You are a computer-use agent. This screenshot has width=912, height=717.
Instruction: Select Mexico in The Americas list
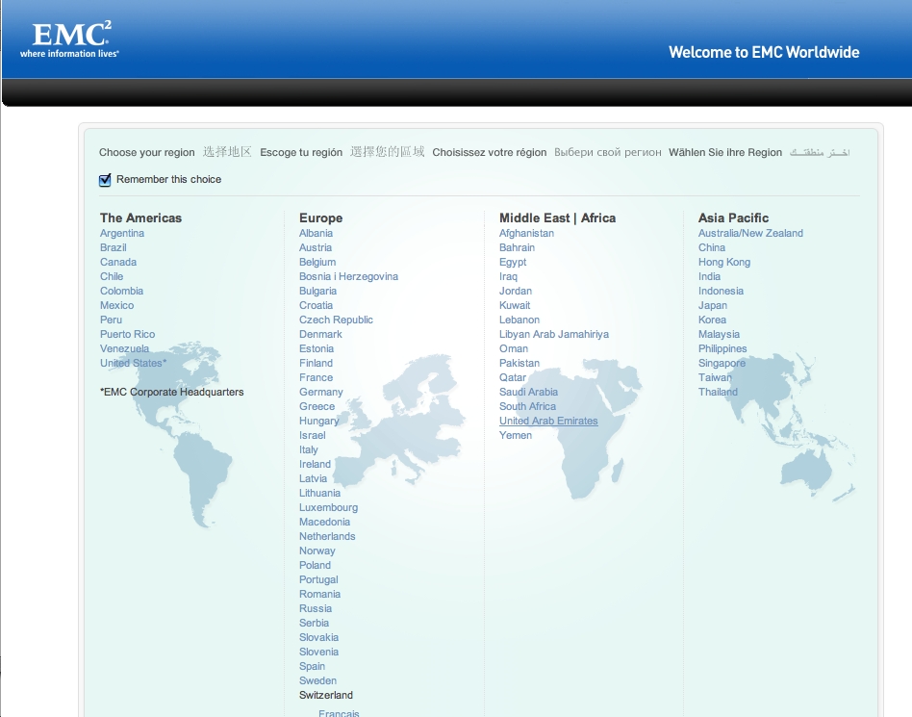coord(117,305)
